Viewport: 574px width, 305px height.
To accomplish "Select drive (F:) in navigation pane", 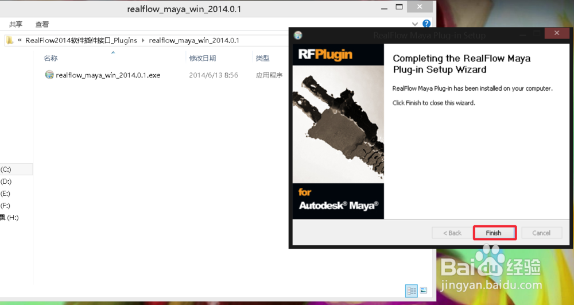I will click(x=6, y=206).
